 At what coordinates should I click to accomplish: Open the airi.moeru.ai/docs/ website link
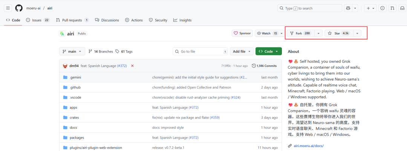tap(309, 146)
